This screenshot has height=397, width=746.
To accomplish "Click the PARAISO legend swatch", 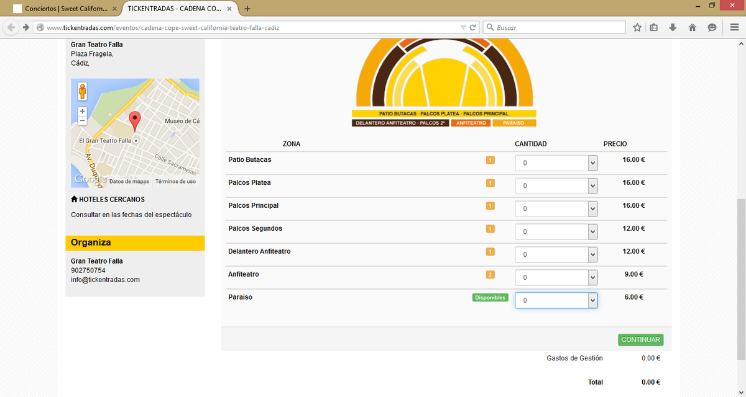I will tap(514, 123).
